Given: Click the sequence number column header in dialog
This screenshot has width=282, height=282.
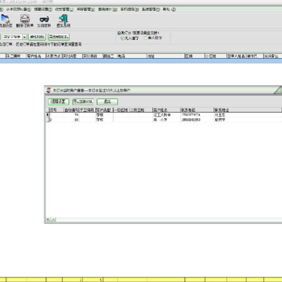Looking at the screenshot, I should 56,110.
